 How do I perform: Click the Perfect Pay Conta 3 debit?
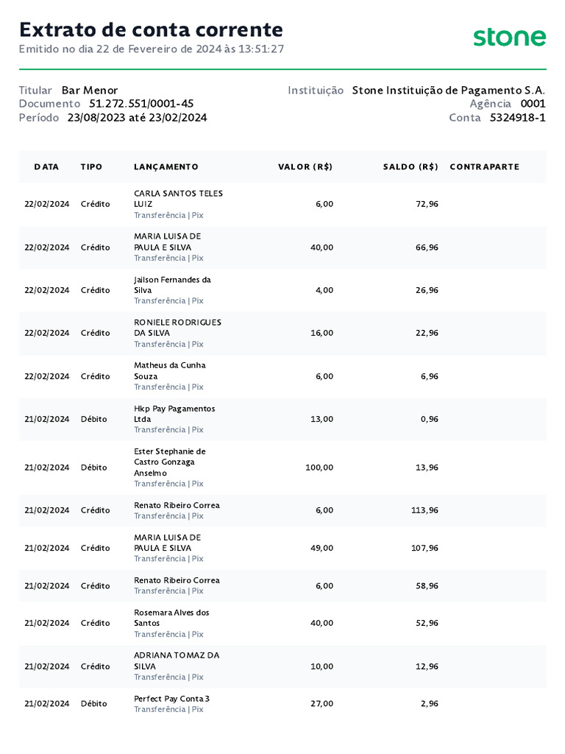(282, 703)
